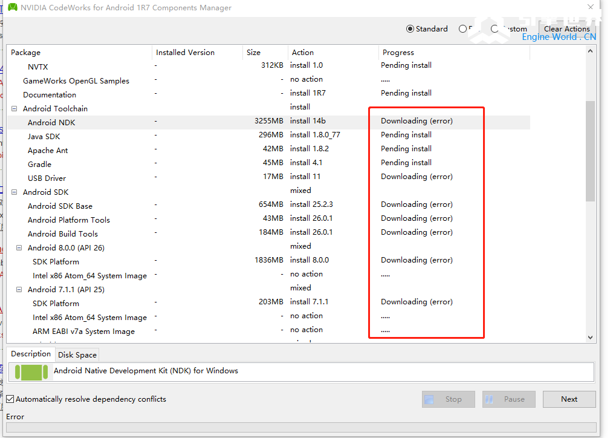Viewport: 613px width, 438px height.
Task: Collapse the Android SDK group
Action: coord(15,192)
